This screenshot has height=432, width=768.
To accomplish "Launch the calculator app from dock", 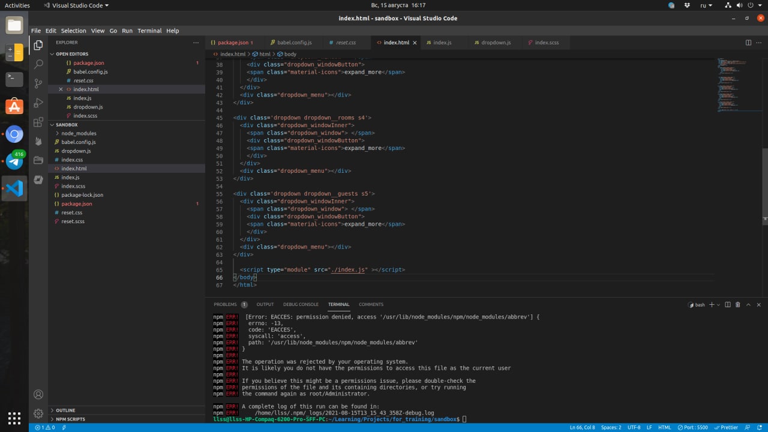I will [x=14, y=52].
